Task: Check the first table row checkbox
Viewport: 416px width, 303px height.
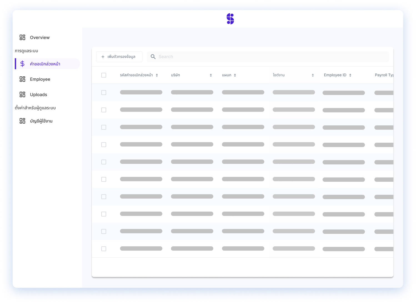Action: [104, 92]
